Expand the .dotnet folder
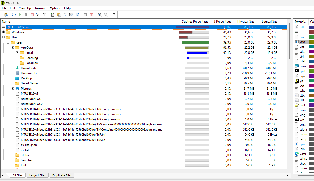 pos(13,155)
